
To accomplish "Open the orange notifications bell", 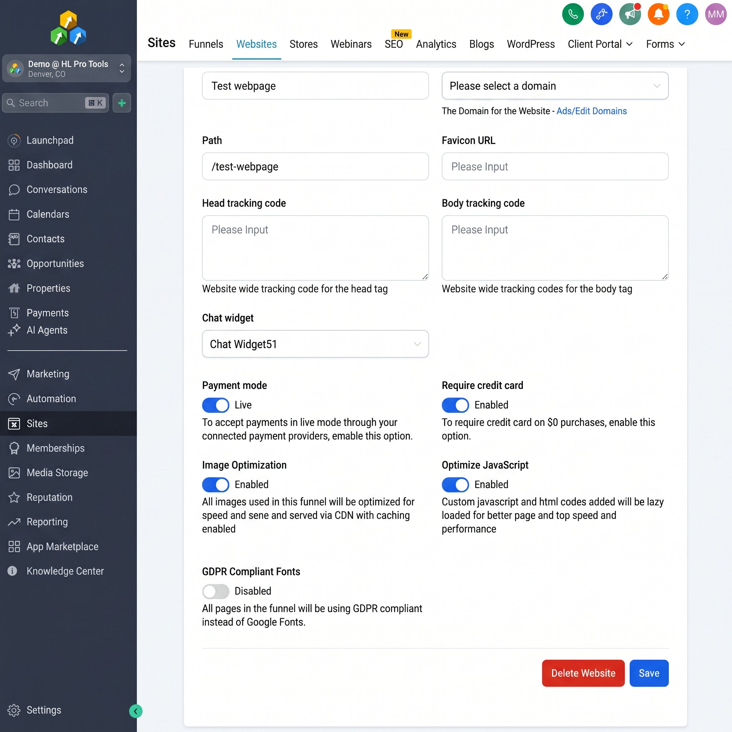I will coord(658,14).
